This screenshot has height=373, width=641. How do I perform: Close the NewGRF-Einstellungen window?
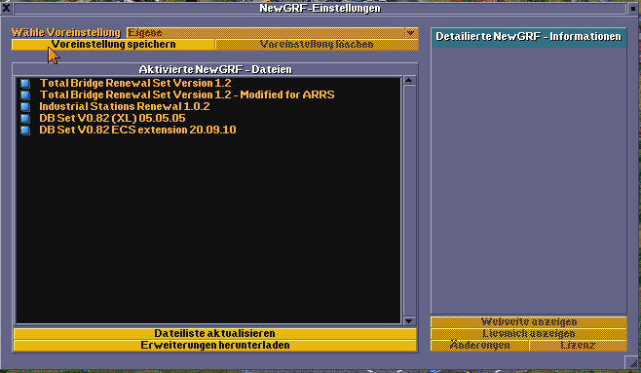[7, 8]
